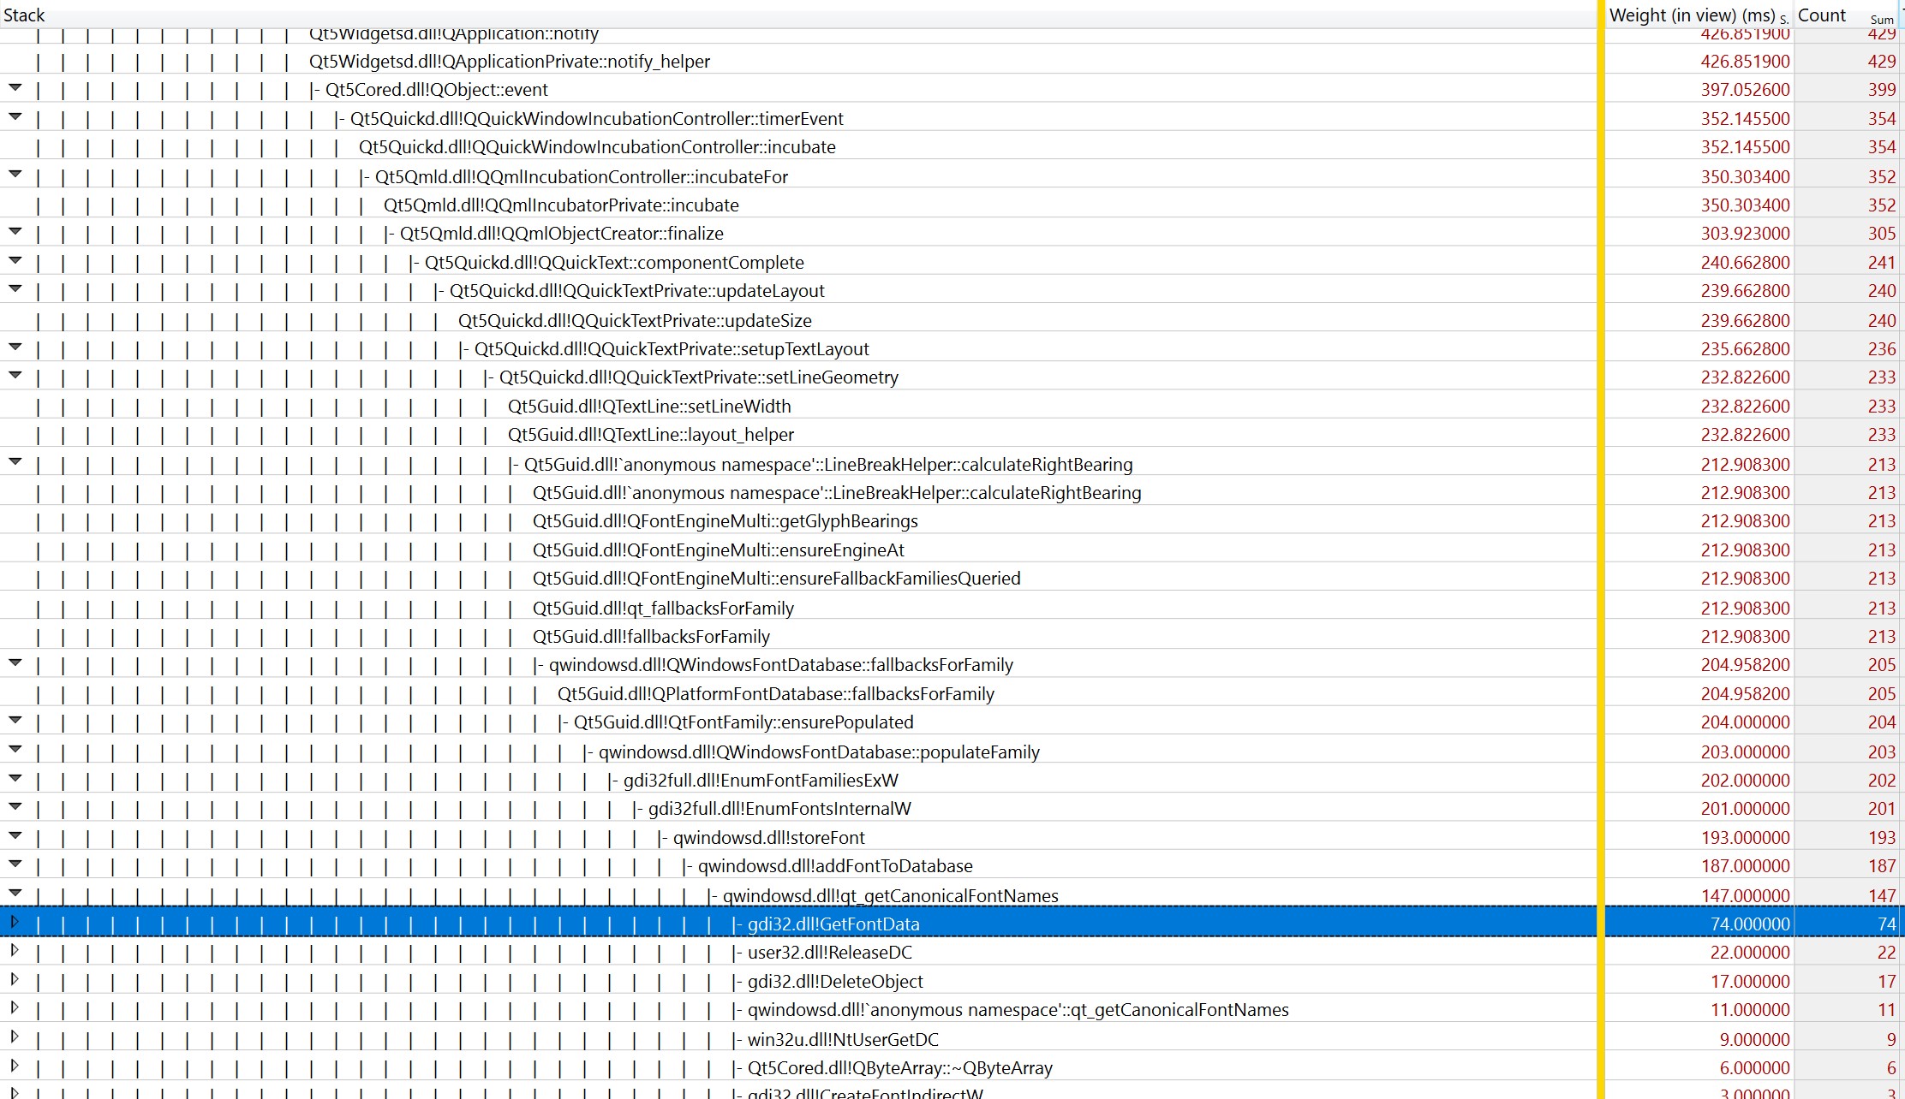Collapse the QQmlObjectCreator::finalize node
Viewport: 1905px width, 1099px height.
point(15,232)
